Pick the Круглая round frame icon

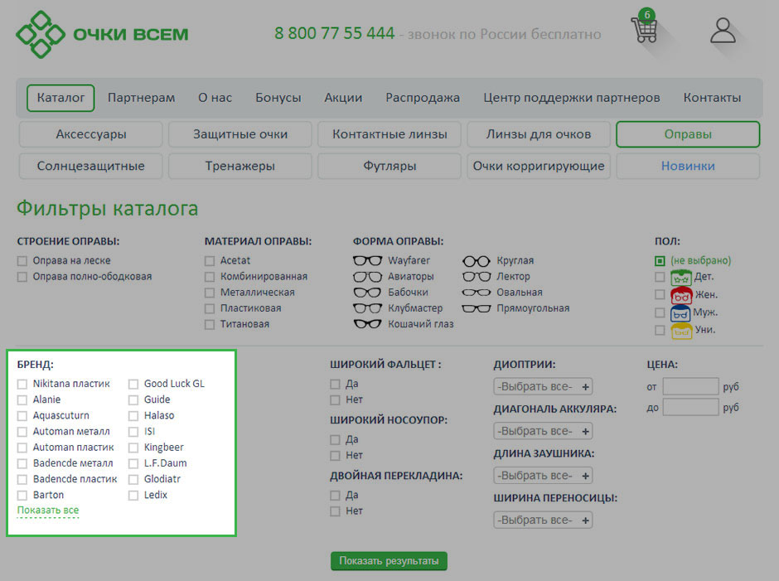coord(477,261)
